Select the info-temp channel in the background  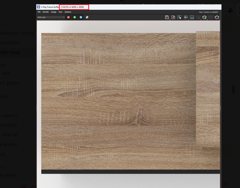tap(10, 52)
